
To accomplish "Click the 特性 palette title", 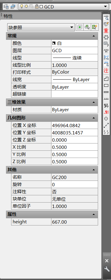I will coord(8,16).
